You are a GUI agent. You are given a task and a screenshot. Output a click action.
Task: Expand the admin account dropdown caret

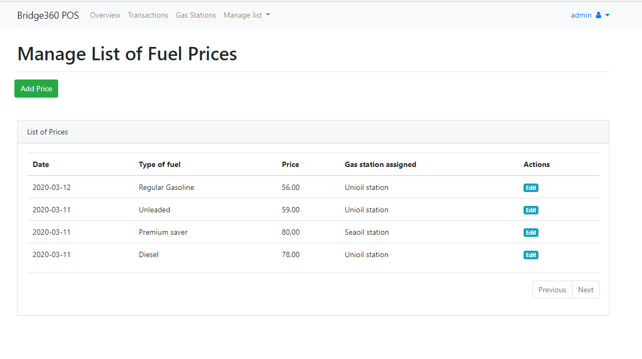[607, 15]
